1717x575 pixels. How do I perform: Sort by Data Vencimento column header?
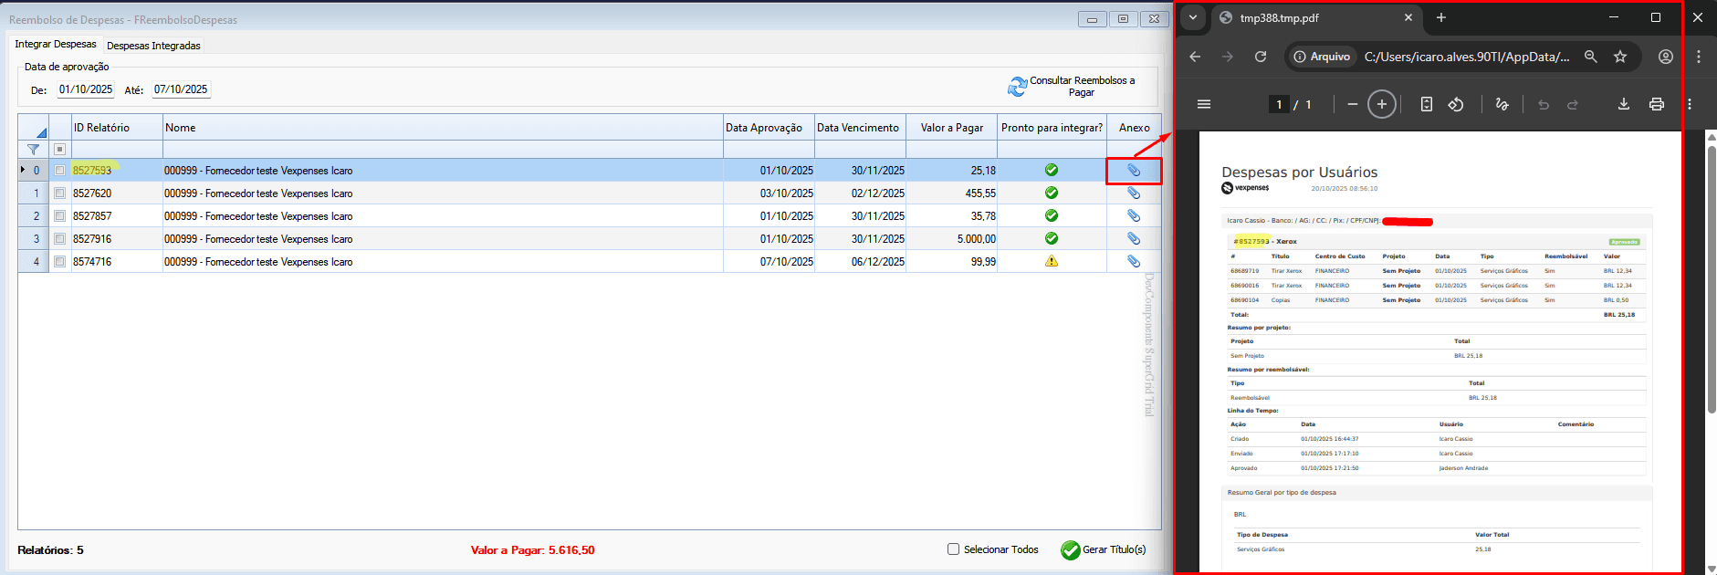tap(860, 128)
